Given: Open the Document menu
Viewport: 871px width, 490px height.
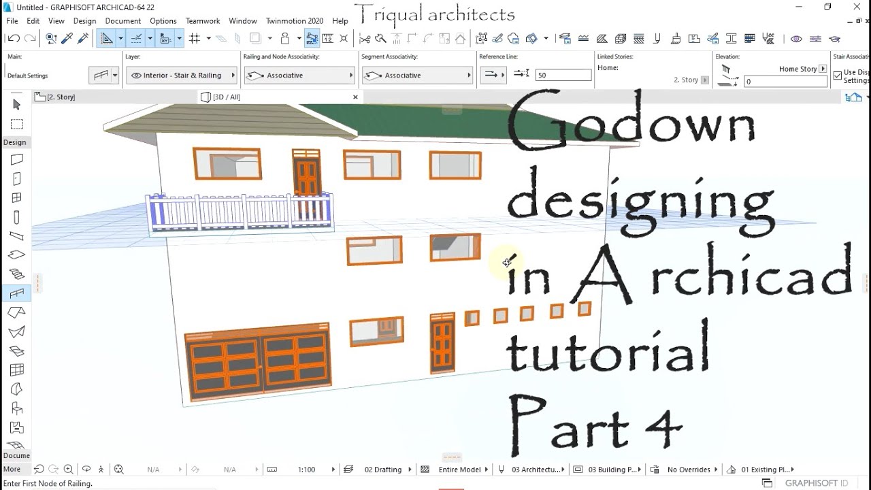Looking at the screenshot, I should 123,21.
